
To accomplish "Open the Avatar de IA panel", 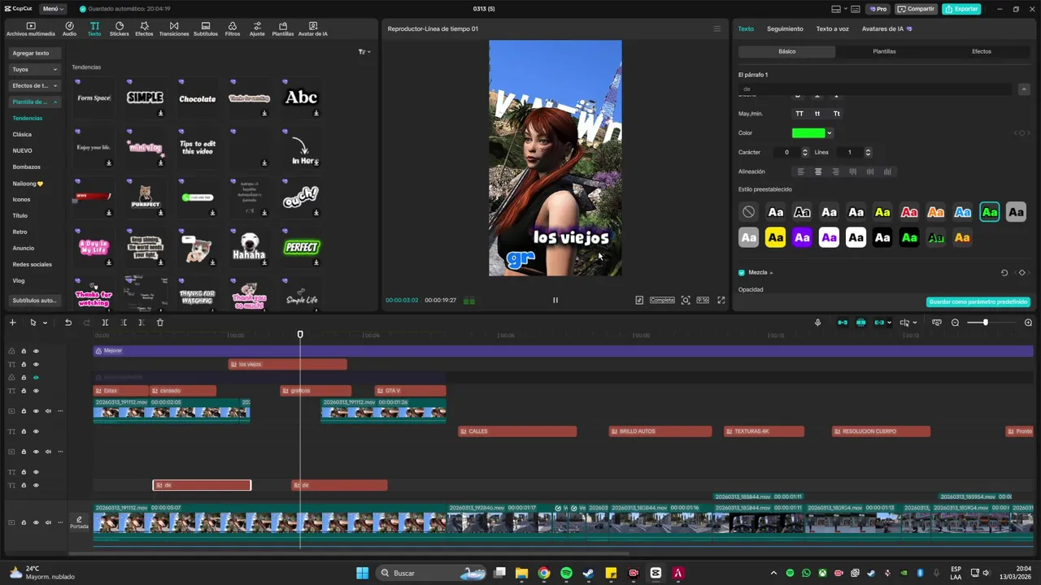I will pyautogui.click(x=313, y=29).
